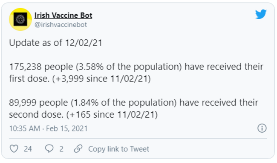Image resolution: width=277 pixels, height=163 pixels.
Task: Open the Irish Vaccine Bot name link
Action: point(63,15)
